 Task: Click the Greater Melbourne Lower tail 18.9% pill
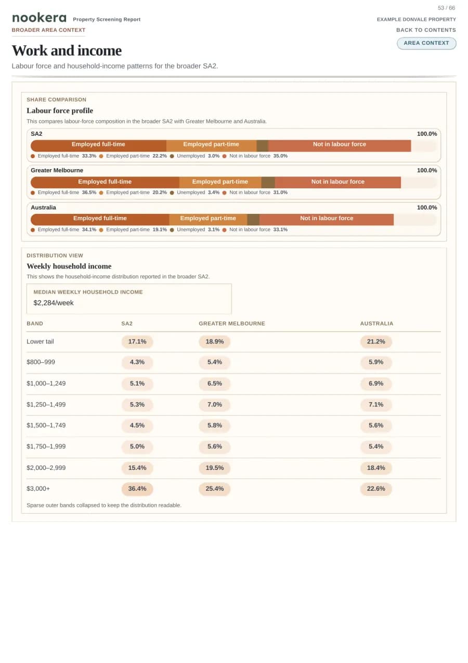(x=214, y=342)
